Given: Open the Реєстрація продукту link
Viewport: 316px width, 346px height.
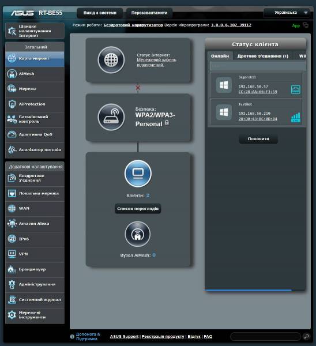Looking at the screenshot, I should click(x=163, y=337).
